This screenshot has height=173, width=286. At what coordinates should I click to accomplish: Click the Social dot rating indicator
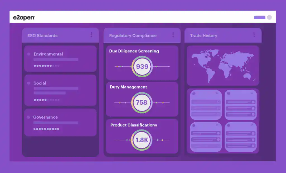click(x=47, y=100)
